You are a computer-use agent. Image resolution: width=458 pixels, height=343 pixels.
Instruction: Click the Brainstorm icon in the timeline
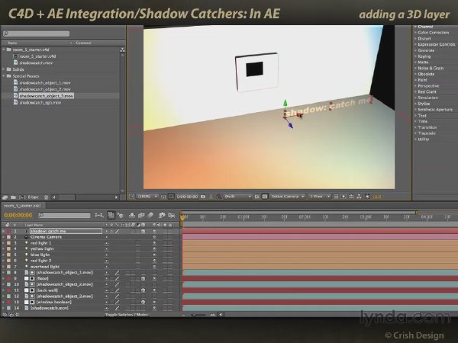tap(162, 216)
